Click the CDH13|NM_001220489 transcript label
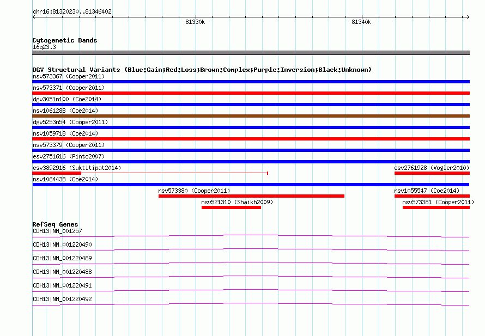The height and width of the screenshot is (336, 485). click(62, 258)
